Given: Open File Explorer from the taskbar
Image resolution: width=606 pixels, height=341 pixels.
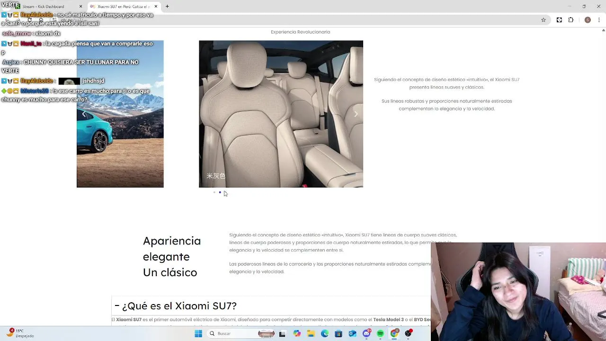Looking at the screenshot, I should click(311, 334).
